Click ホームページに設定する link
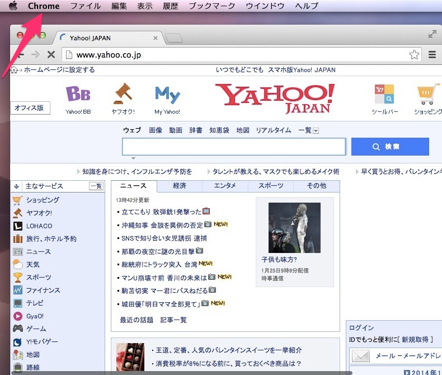Viewport: 442px width, 375px height. (x=59, y=69)
